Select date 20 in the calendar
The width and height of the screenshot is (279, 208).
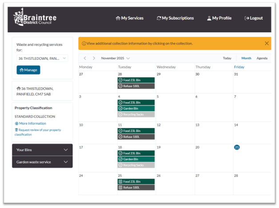tap(197, 147)
